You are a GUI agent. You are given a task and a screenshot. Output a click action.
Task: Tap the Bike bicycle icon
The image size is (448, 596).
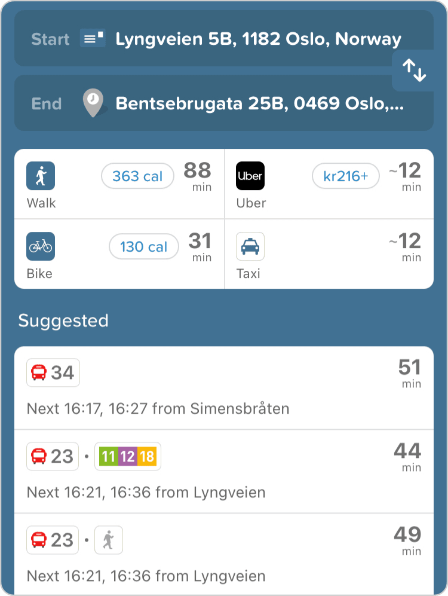(x=41, y=246)
